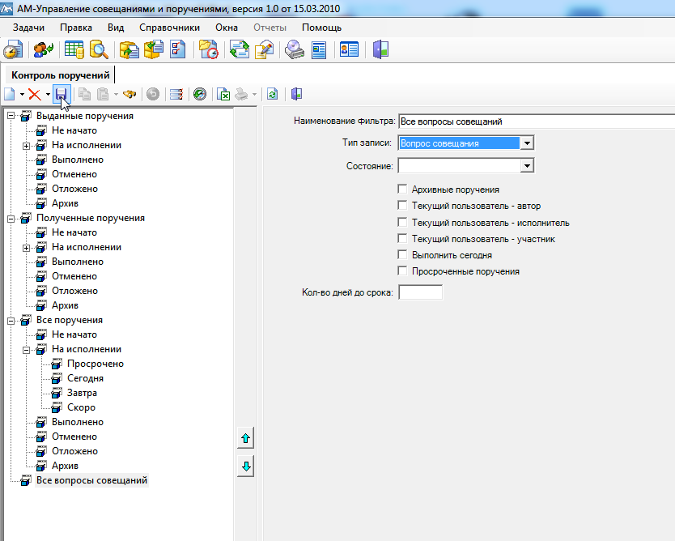Open the checklist document icon
This screenshot has height=541, width=675.
click(x=178, y=50)
